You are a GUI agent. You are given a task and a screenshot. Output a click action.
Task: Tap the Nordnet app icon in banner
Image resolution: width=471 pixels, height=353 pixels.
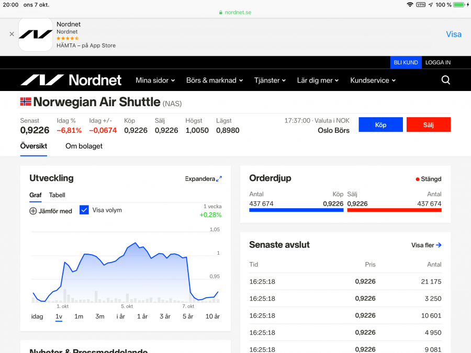(x=36, y=35)
